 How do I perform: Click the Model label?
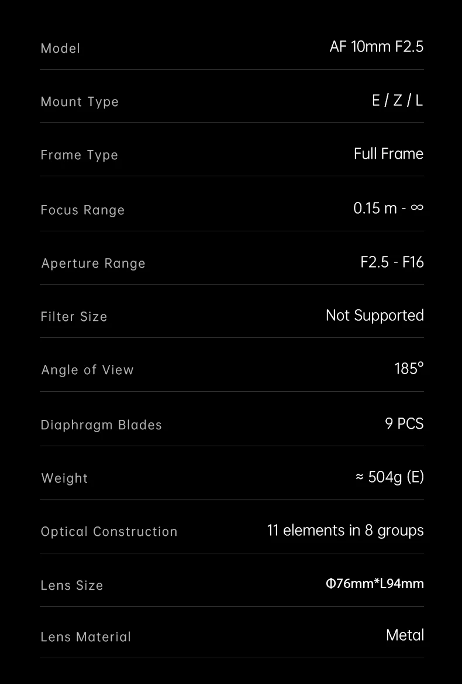(60, 48)
